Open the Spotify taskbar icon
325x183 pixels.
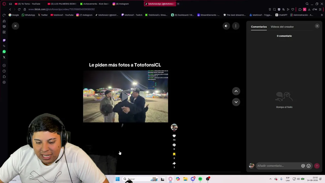200,179
